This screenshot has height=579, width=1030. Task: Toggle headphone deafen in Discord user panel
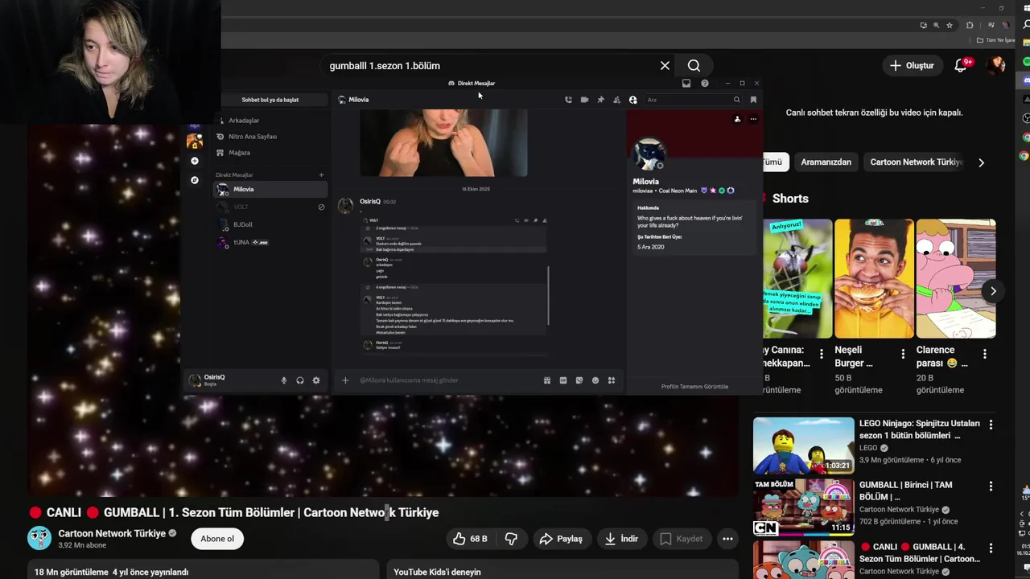[x=299, y=380]
